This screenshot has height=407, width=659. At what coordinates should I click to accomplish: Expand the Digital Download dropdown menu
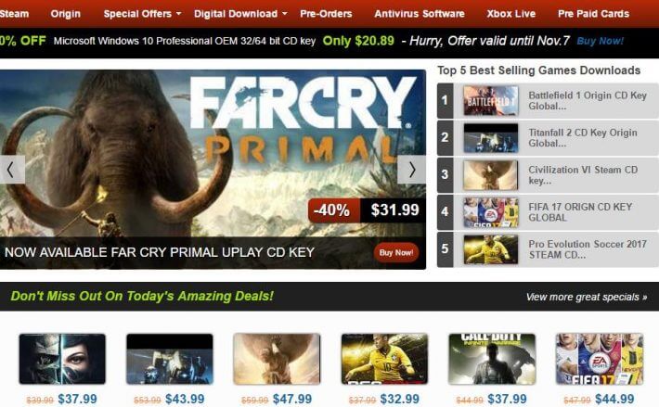pyautogui.click(x=240, y=14)
